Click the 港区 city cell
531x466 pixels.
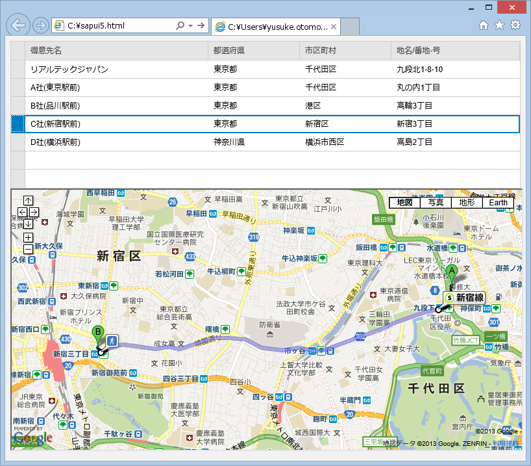tap(345, 106)
